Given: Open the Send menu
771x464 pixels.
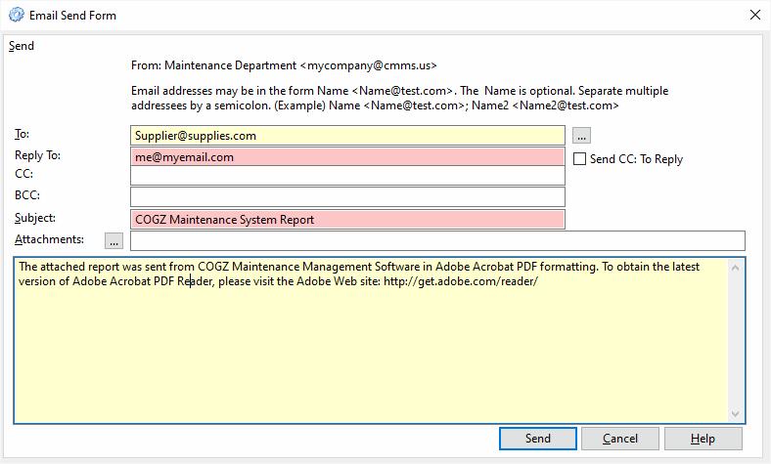Looking at the screenshot, I should click(22, 46).
